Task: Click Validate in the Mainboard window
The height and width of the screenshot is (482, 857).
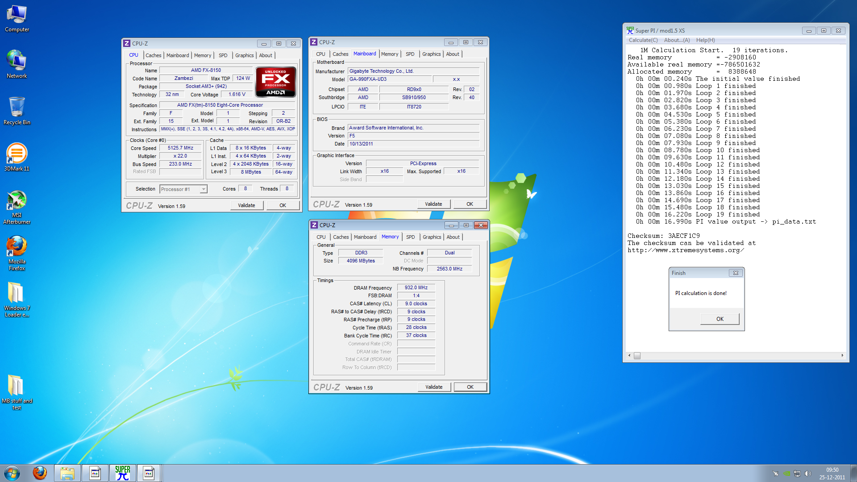Action: click(x=433, y=204)
